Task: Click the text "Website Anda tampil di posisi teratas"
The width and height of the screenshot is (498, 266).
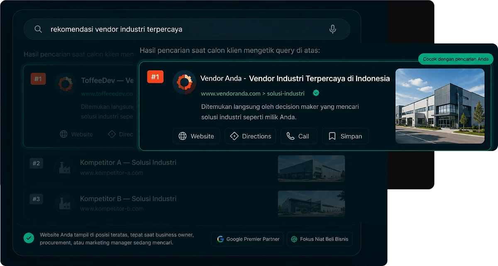Action: click(85, 235)
